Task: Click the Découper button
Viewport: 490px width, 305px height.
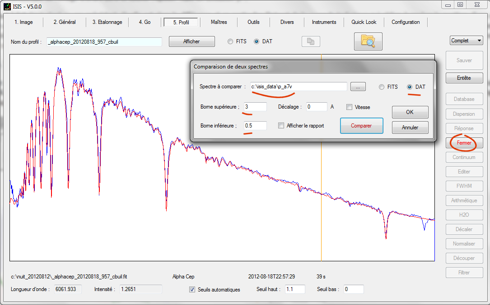Action: [x=464, y=258]
